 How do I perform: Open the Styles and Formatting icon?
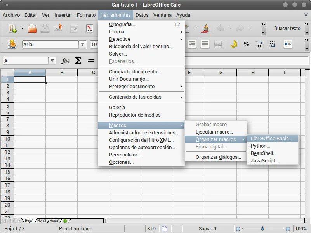(x=12, y=44)
